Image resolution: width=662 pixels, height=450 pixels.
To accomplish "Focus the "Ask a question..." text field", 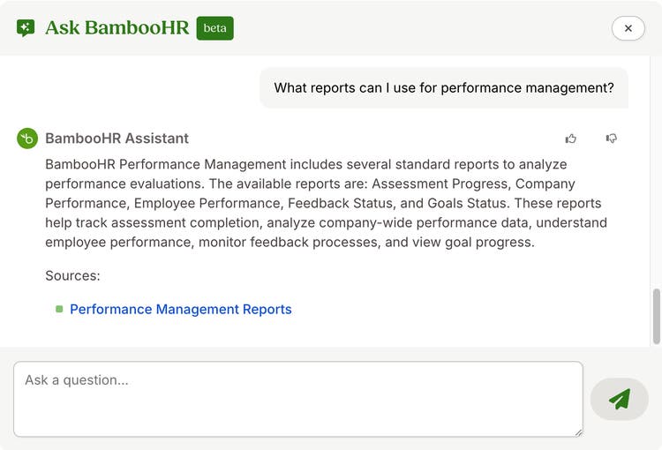I will point(298,399).
